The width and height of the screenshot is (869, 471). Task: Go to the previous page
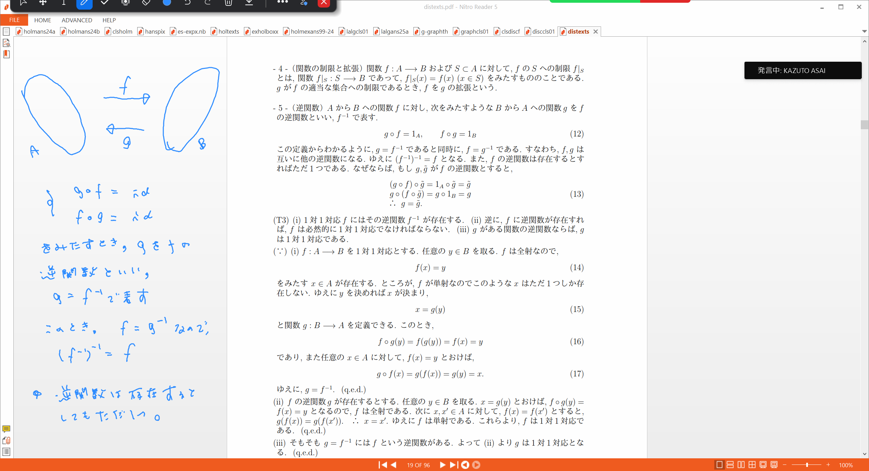pos(394,465)
